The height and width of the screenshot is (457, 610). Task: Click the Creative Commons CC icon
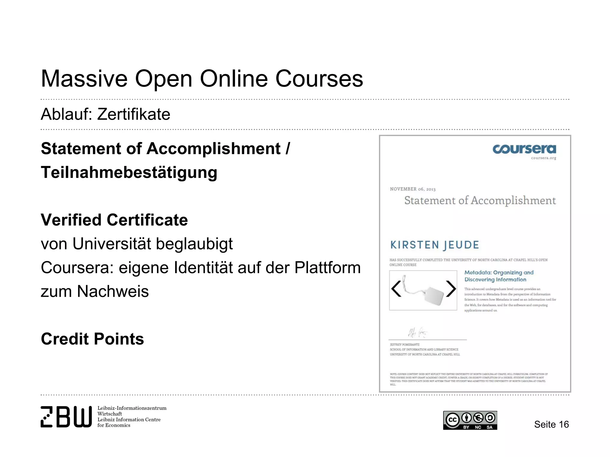tap(452, 420)
